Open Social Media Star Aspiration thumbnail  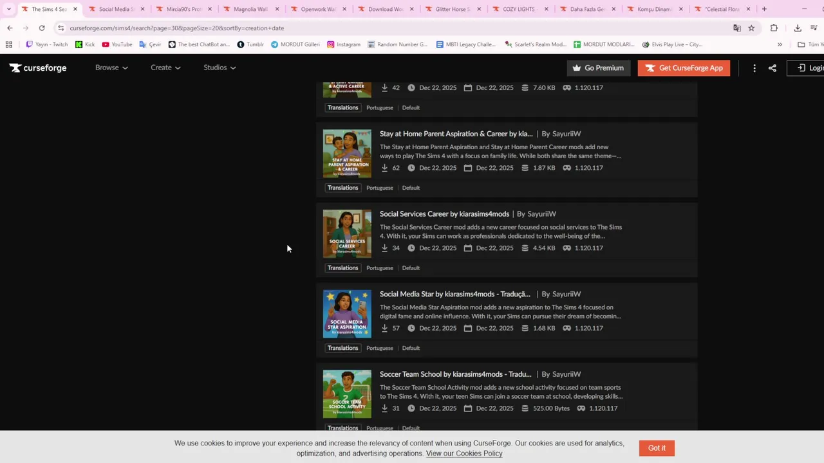(x=347, y=314)
